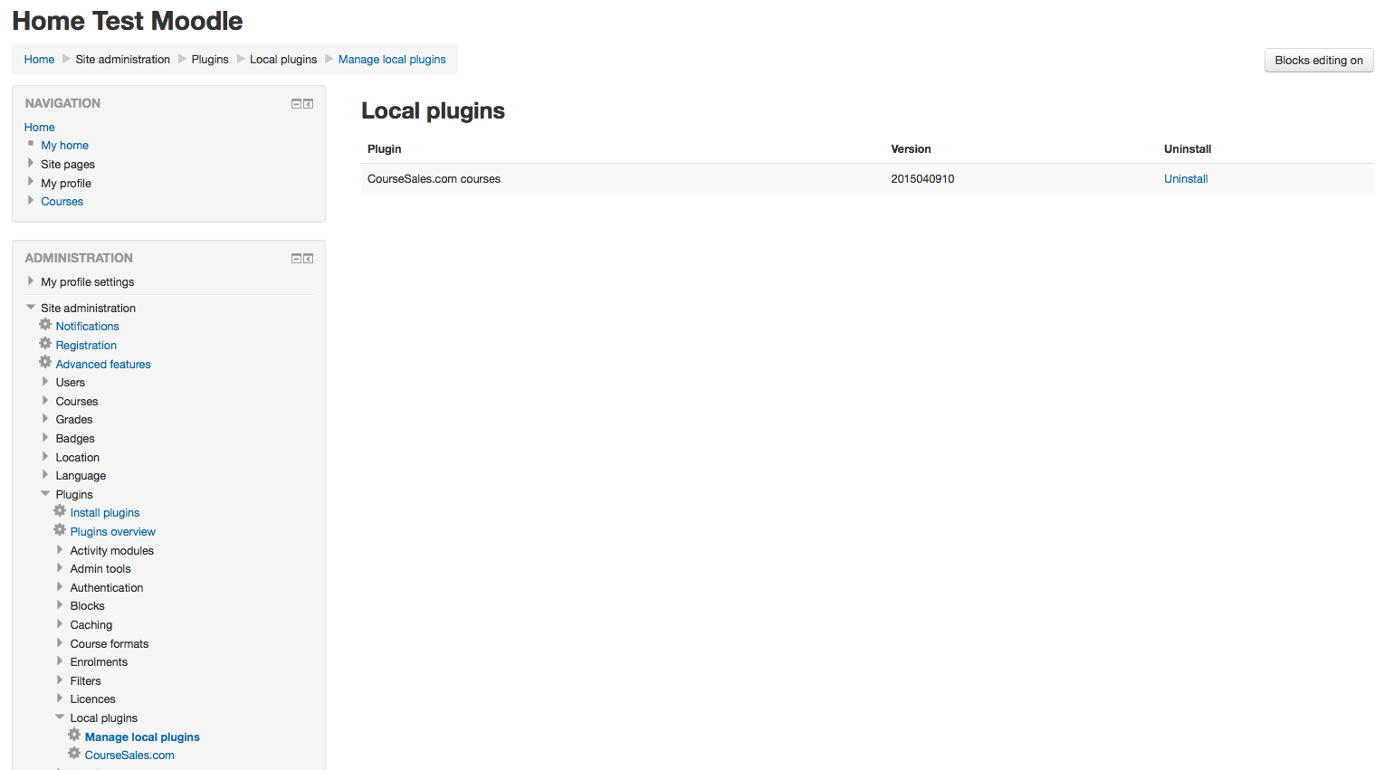The width and height of the screenshot is (1394, 770).
Task: Open the Language settings node
Action: coord(81,476)
